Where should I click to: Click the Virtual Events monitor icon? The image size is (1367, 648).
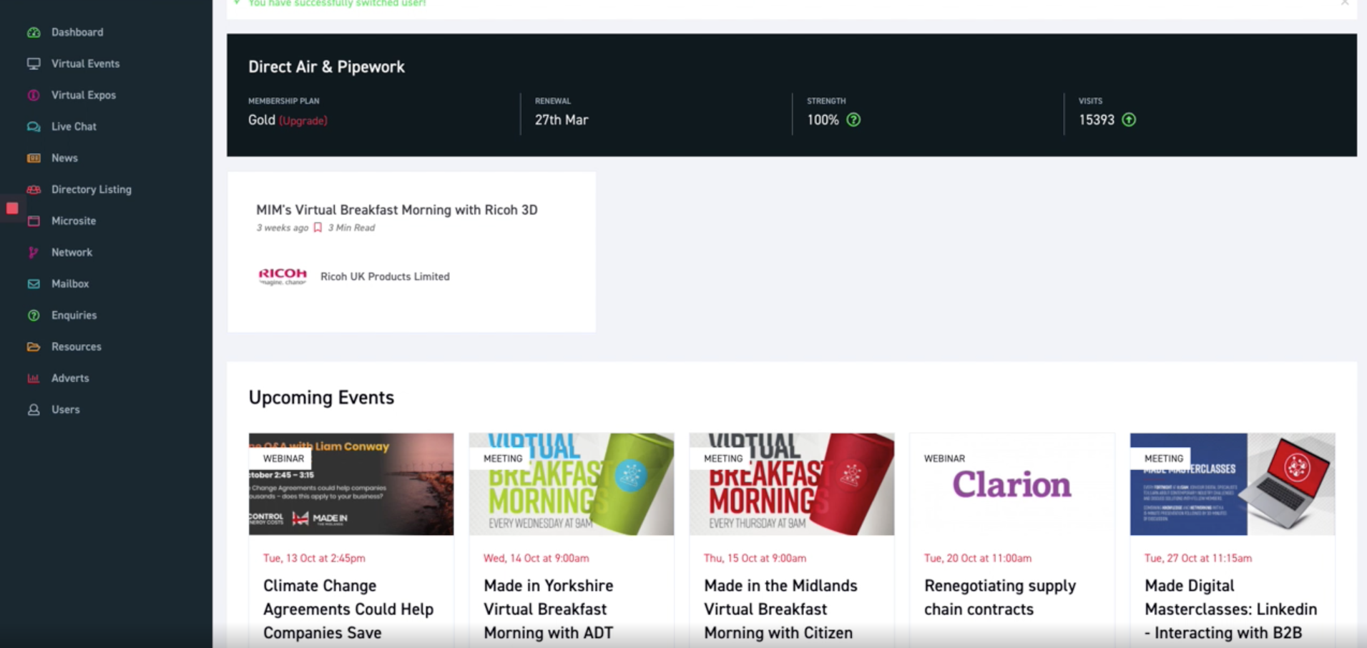coord(34,64)
